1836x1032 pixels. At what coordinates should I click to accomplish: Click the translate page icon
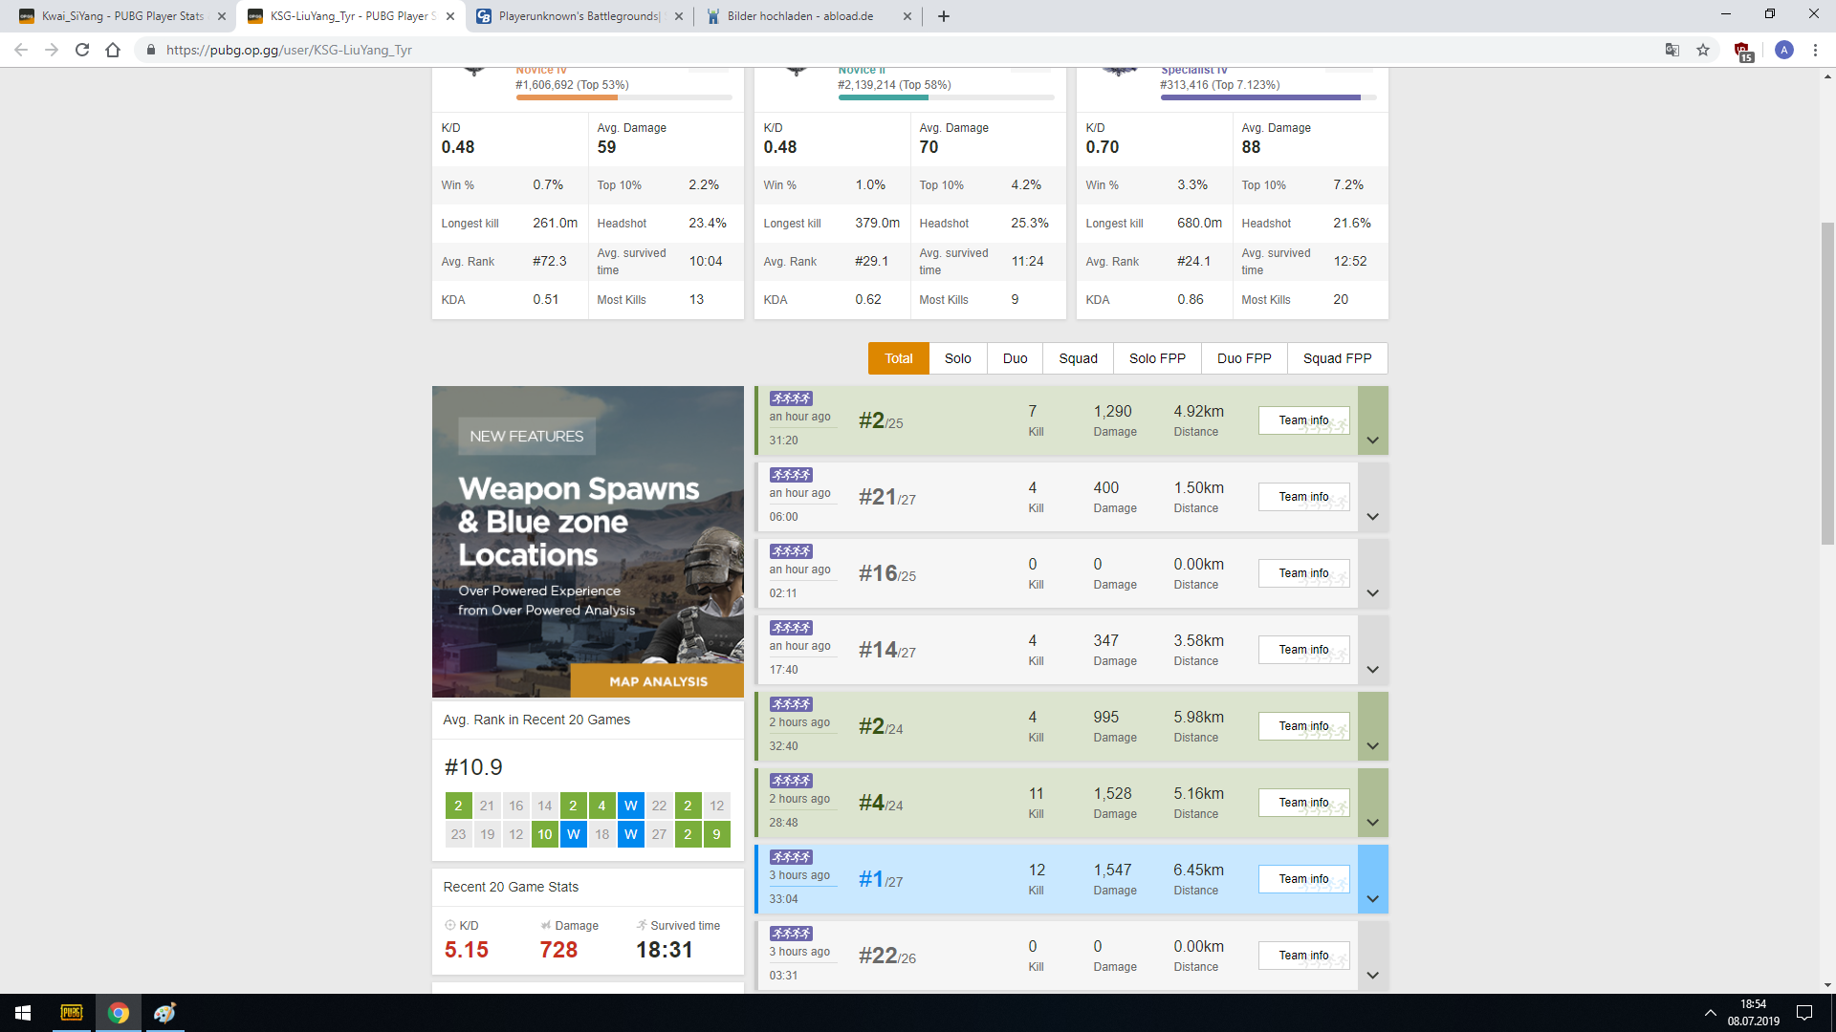pos(1672,50)
